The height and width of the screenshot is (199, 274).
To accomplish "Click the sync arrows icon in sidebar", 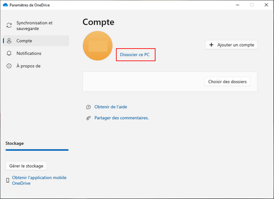I will [9, 26].
